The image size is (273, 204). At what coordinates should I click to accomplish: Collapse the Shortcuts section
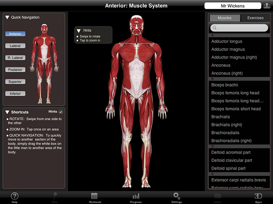(x=8, y=112)
